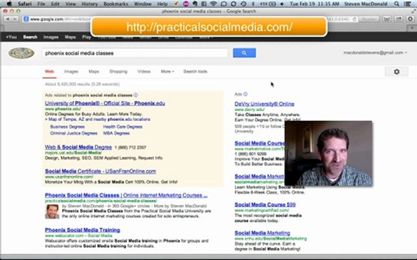Open the Criminal Justice Degrees sitelink
417x260 pixels.
[x=74, y=133]
